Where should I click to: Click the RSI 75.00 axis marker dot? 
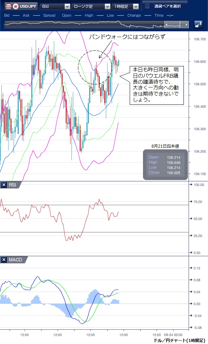[191, 201]
